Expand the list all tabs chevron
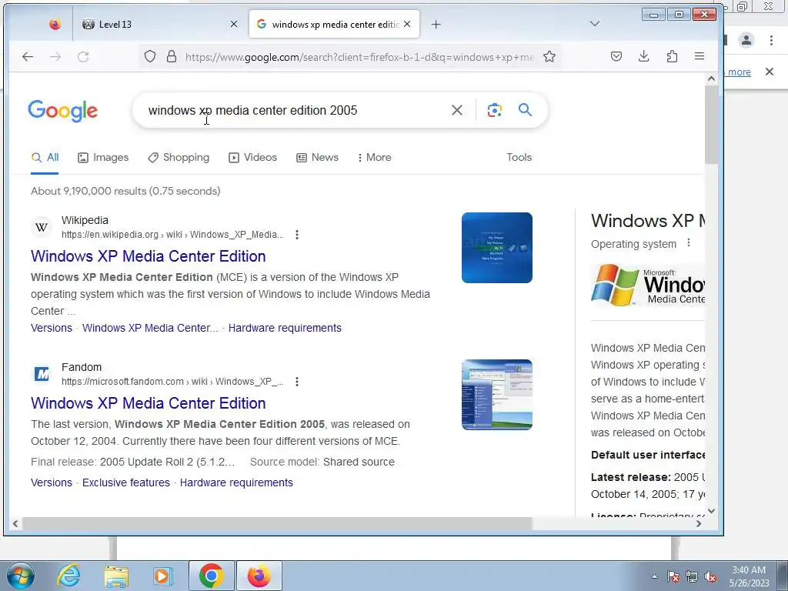This screenshot has width=788, height=591. pyautogui.click(x=595, y=24)
